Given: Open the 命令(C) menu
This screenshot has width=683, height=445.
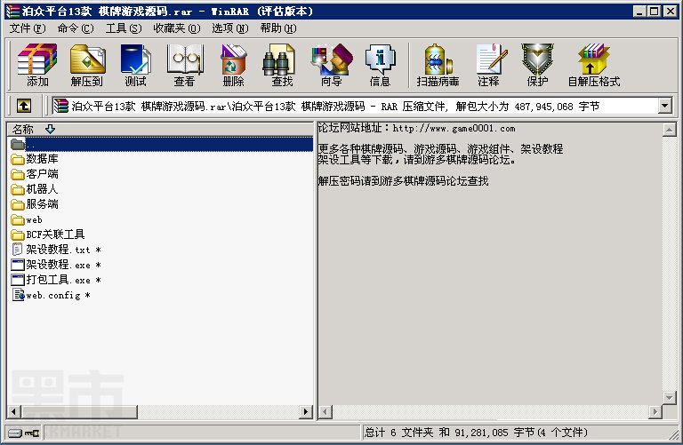Looking at the screenshot, I should click(76, 28).
